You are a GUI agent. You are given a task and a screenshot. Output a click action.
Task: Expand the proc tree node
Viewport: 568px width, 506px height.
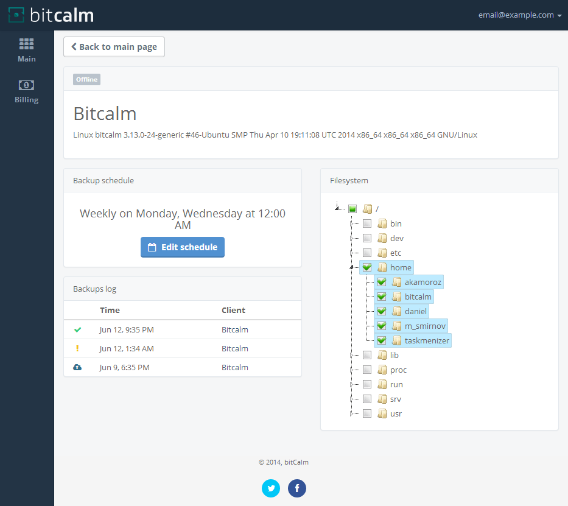tap(351, 370)
